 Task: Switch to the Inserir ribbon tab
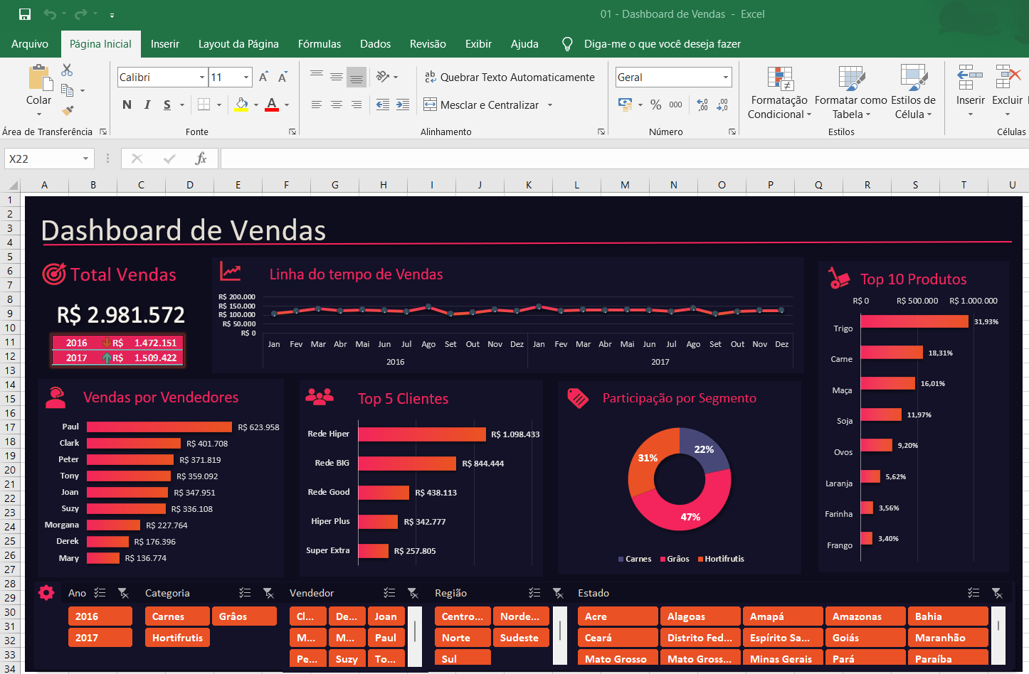click(x=165, y=44)
